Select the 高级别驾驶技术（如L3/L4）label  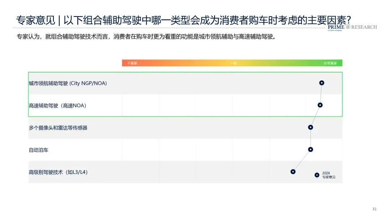58,172
